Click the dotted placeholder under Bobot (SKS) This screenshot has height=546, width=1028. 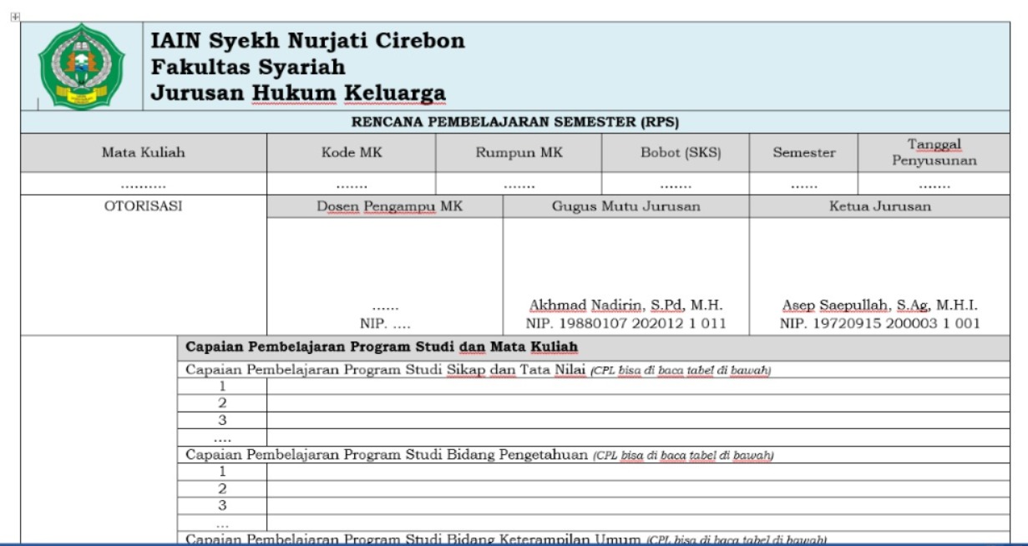pos(676,185)
